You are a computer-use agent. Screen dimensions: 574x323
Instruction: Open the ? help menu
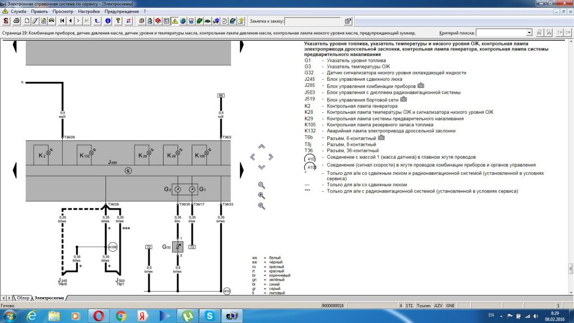(x=145, y=11)
